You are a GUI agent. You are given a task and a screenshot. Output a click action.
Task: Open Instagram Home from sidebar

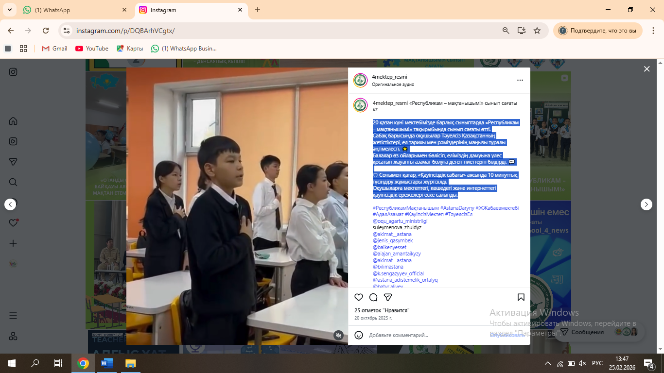(x=13, y=121)
